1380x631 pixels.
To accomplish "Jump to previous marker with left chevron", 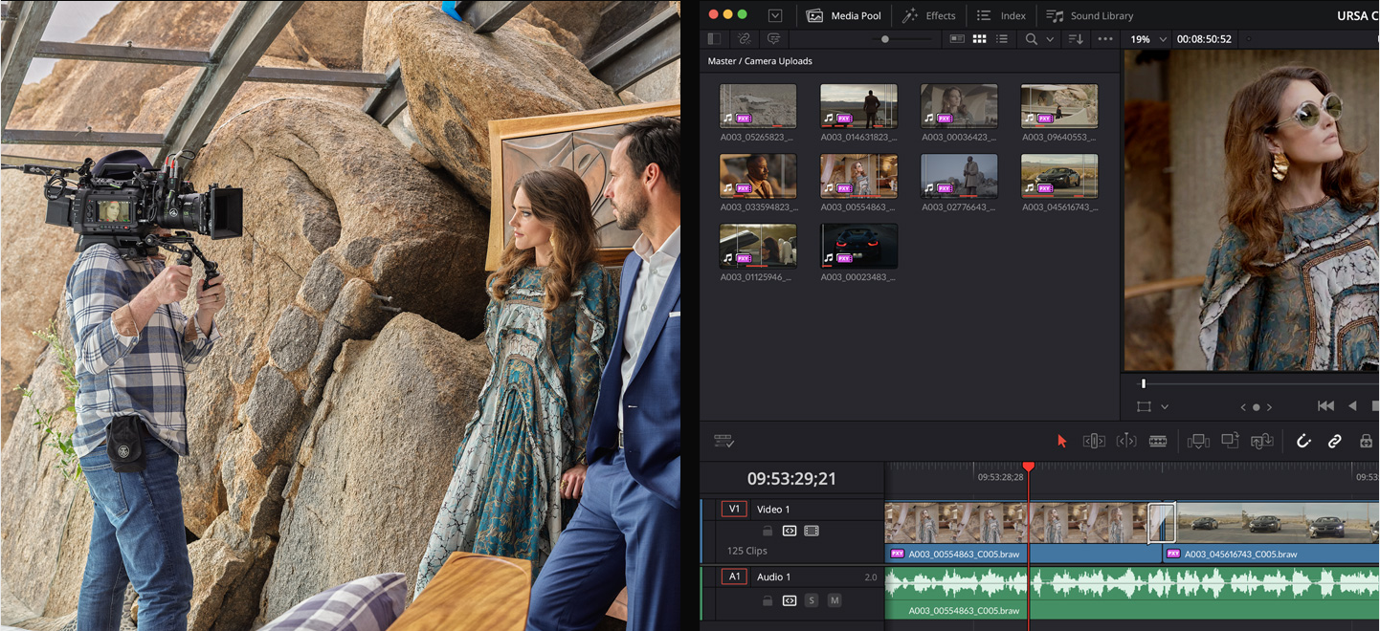I will point(1243,407).
